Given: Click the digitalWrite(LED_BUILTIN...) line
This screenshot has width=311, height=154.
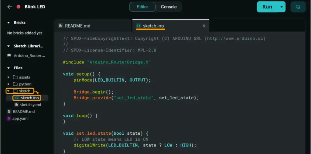Looking at the screenshot, I should pyautogui.click(x=135, y=145).
